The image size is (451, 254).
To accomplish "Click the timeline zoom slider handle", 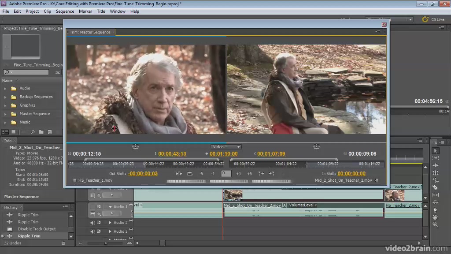I will click(x=106, y=243).
